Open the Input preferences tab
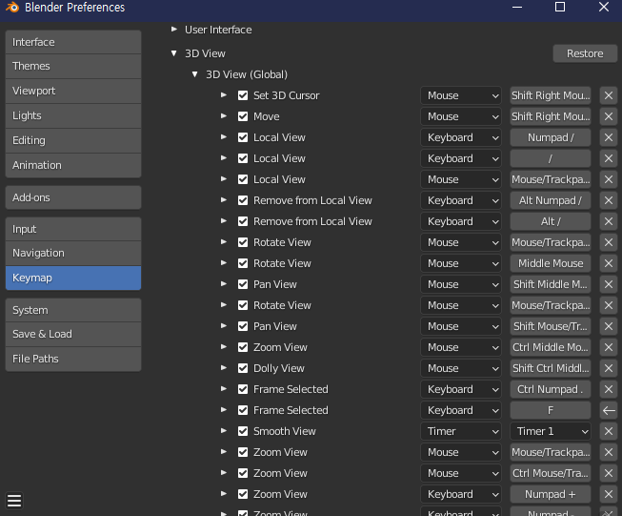622x516 pixels. click(73, 229)
